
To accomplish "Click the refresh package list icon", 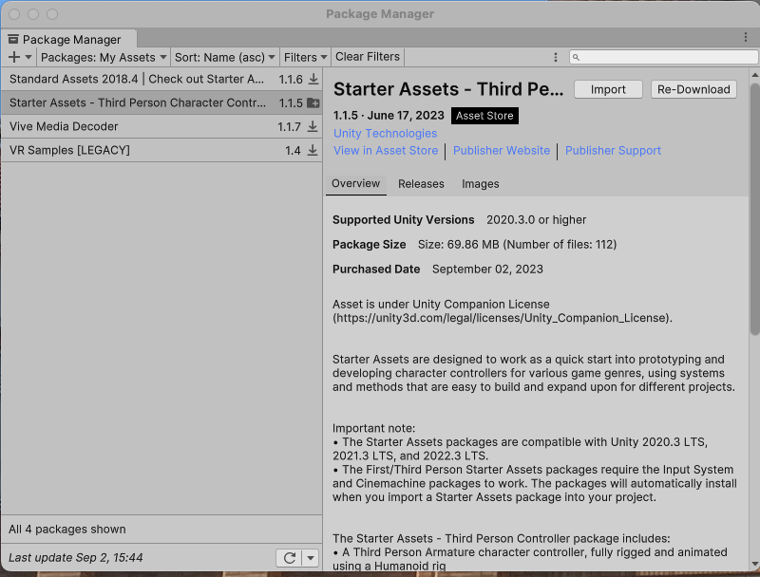I will coord(290,558).
